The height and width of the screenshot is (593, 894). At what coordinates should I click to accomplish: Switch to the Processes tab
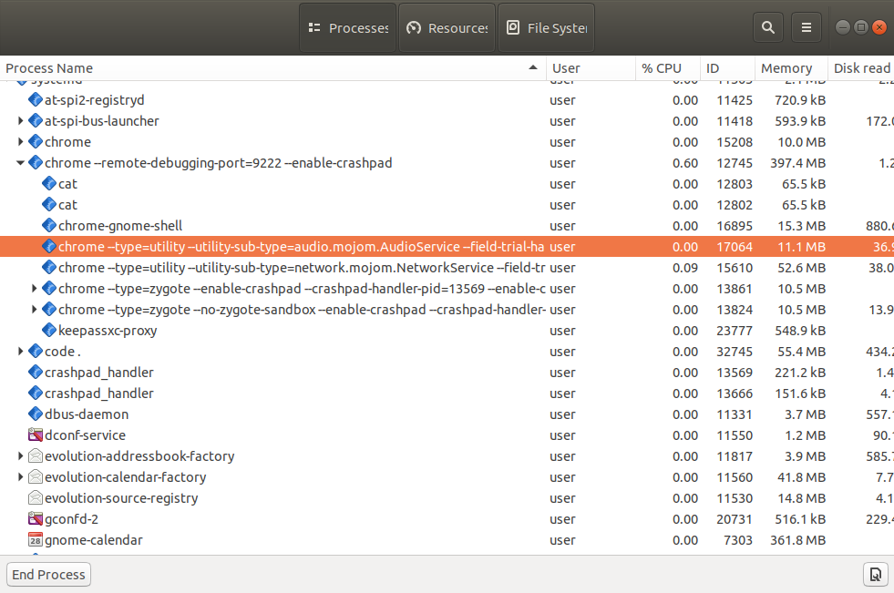click(348, 28)
